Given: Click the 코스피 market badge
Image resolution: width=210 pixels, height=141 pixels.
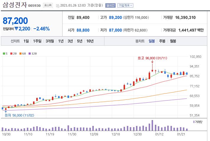Looking at the screenshot, I should (48, 5).
